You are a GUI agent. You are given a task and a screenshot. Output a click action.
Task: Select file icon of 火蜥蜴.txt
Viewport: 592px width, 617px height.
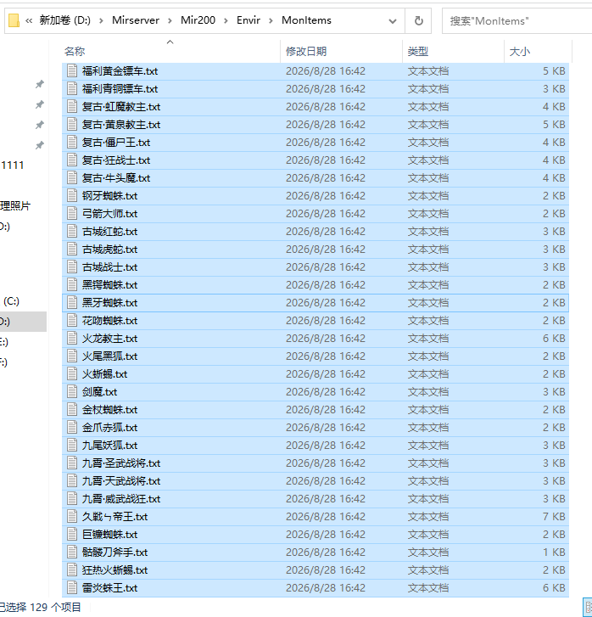(x=72, y=373)
